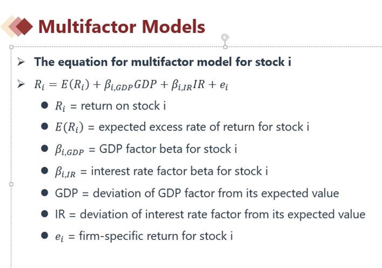Click the round bullet beside 'firm-specific return'
Viewport: 382px width, 268px height.
click(45, 236)
